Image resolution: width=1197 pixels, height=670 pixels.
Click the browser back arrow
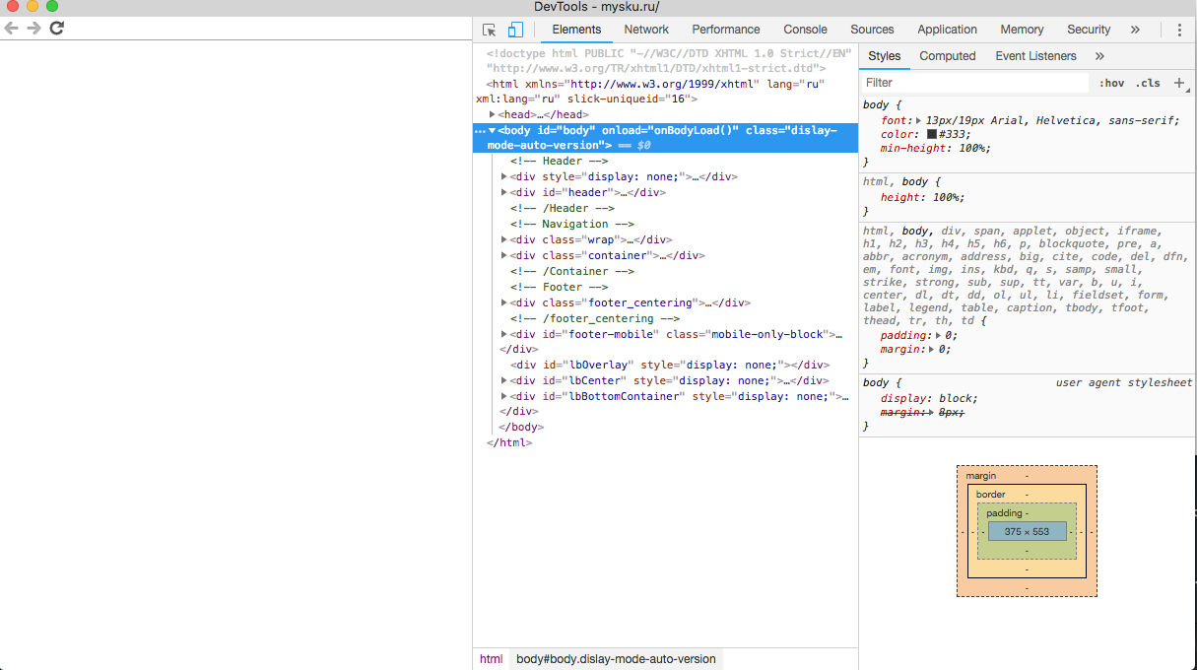click(12, 28)
